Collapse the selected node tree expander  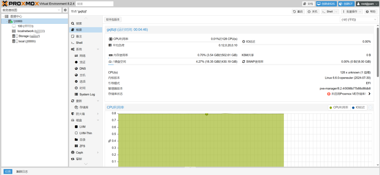pos(6,21)
